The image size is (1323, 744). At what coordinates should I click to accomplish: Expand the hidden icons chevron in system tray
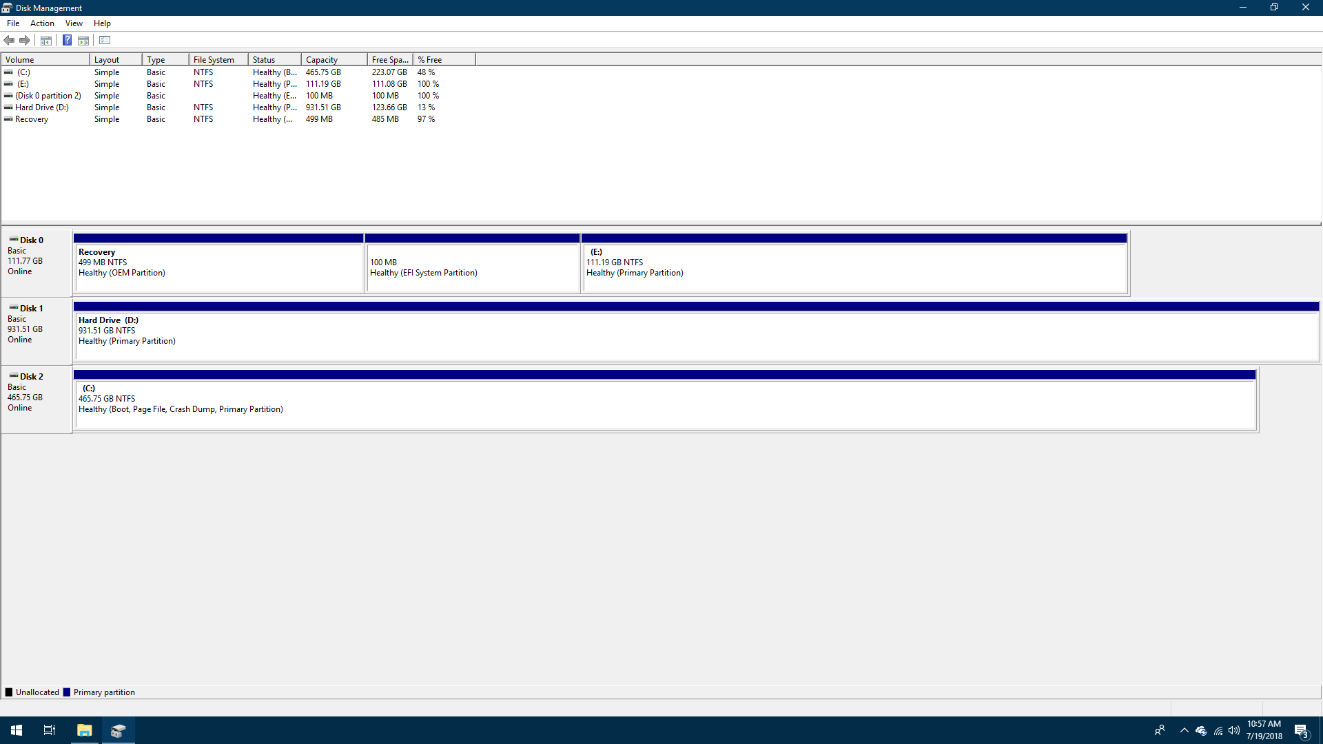1183,730
